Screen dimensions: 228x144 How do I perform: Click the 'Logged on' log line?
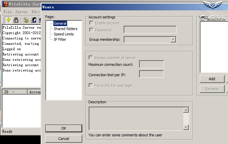[x=12, y=49]
